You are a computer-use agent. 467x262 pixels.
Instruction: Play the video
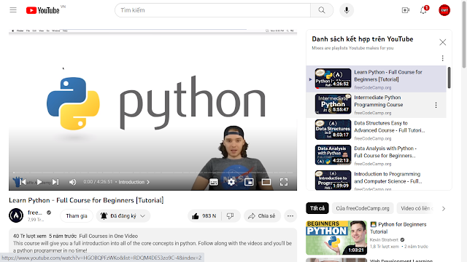39,182
